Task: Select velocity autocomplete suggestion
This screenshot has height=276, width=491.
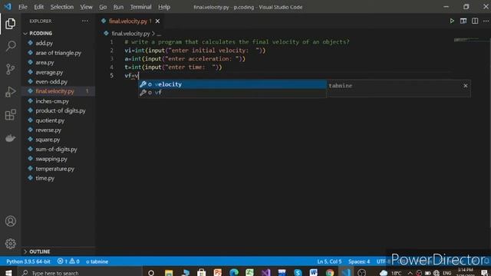Action: click(232, 84)
